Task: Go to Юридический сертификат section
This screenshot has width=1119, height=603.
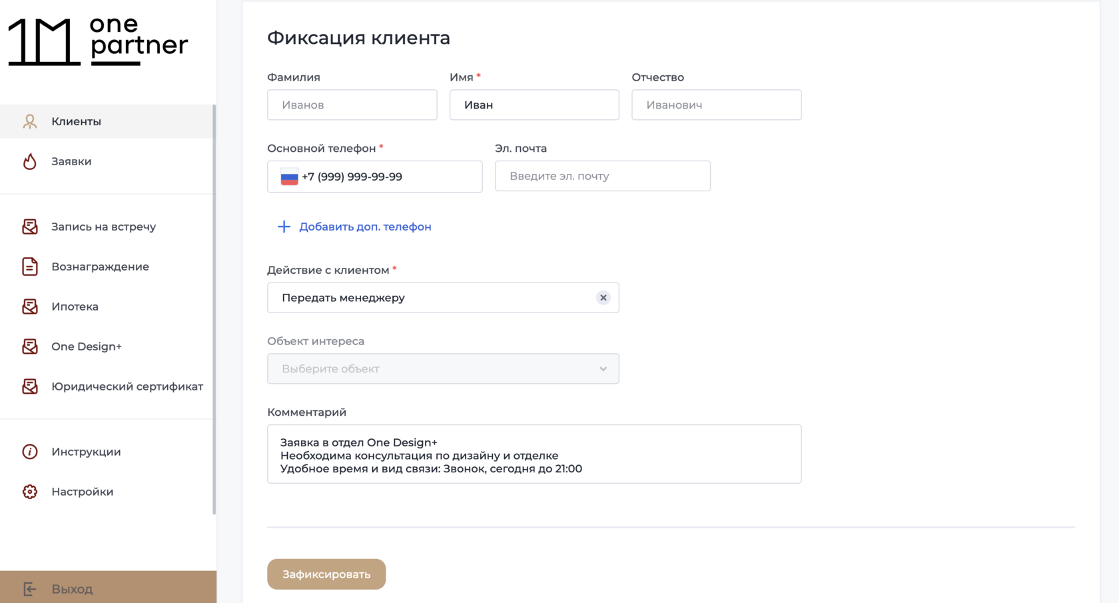Action: point(127,386)
